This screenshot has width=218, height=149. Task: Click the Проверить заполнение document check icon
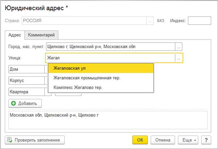(9, 140)
